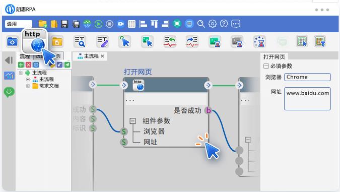Click the 网址 input field

(x=307, y=99)
